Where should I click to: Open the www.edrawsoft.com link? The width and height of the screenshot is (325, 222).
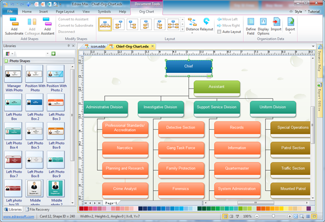18,217
